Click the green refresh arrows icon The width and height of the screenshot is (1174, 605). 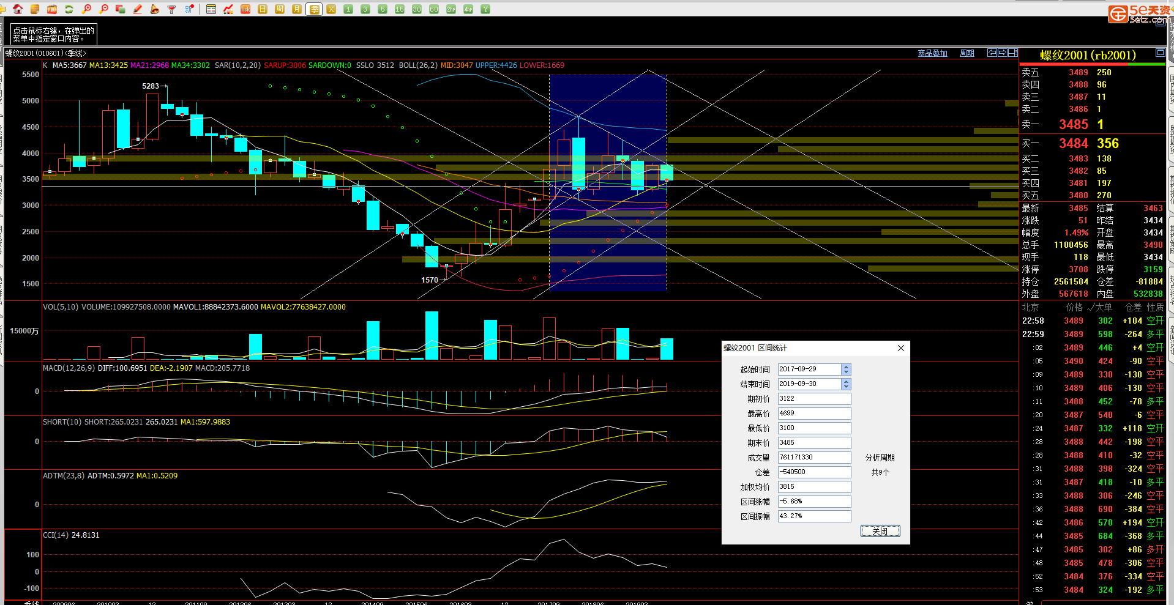click(x=69, y=9)
